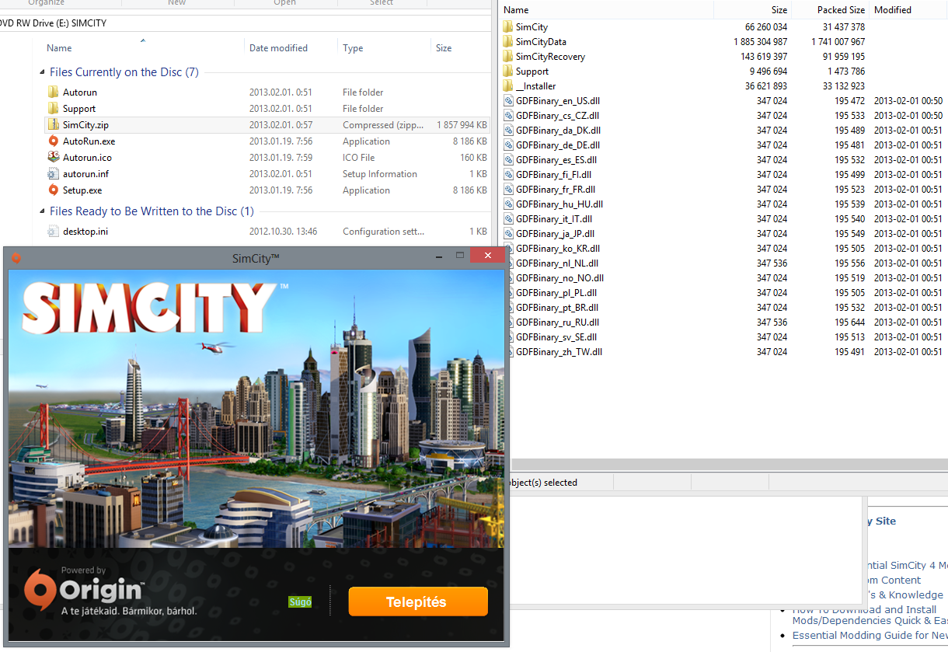Select the Support folder in archive list

coord(532,71)
